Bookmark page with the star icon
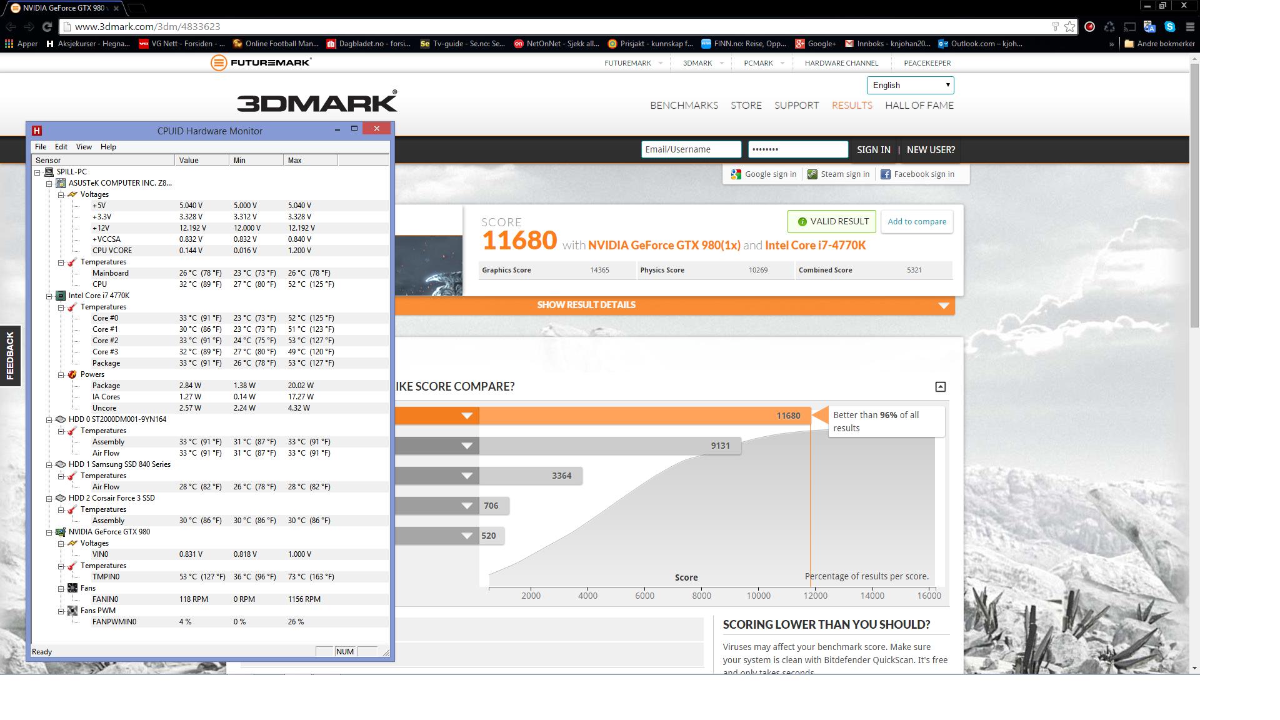 [1070, 26]
